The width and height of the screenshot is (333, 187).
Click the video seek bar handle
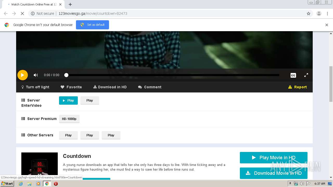tap(66, 75)
